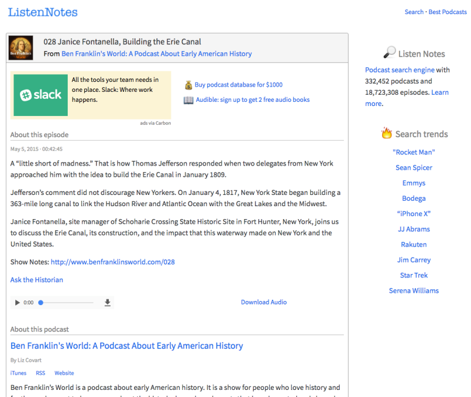The width and height of the screenshot is (471, 397).
Task: Click the audio progress slider
Action: pos(66,303)
